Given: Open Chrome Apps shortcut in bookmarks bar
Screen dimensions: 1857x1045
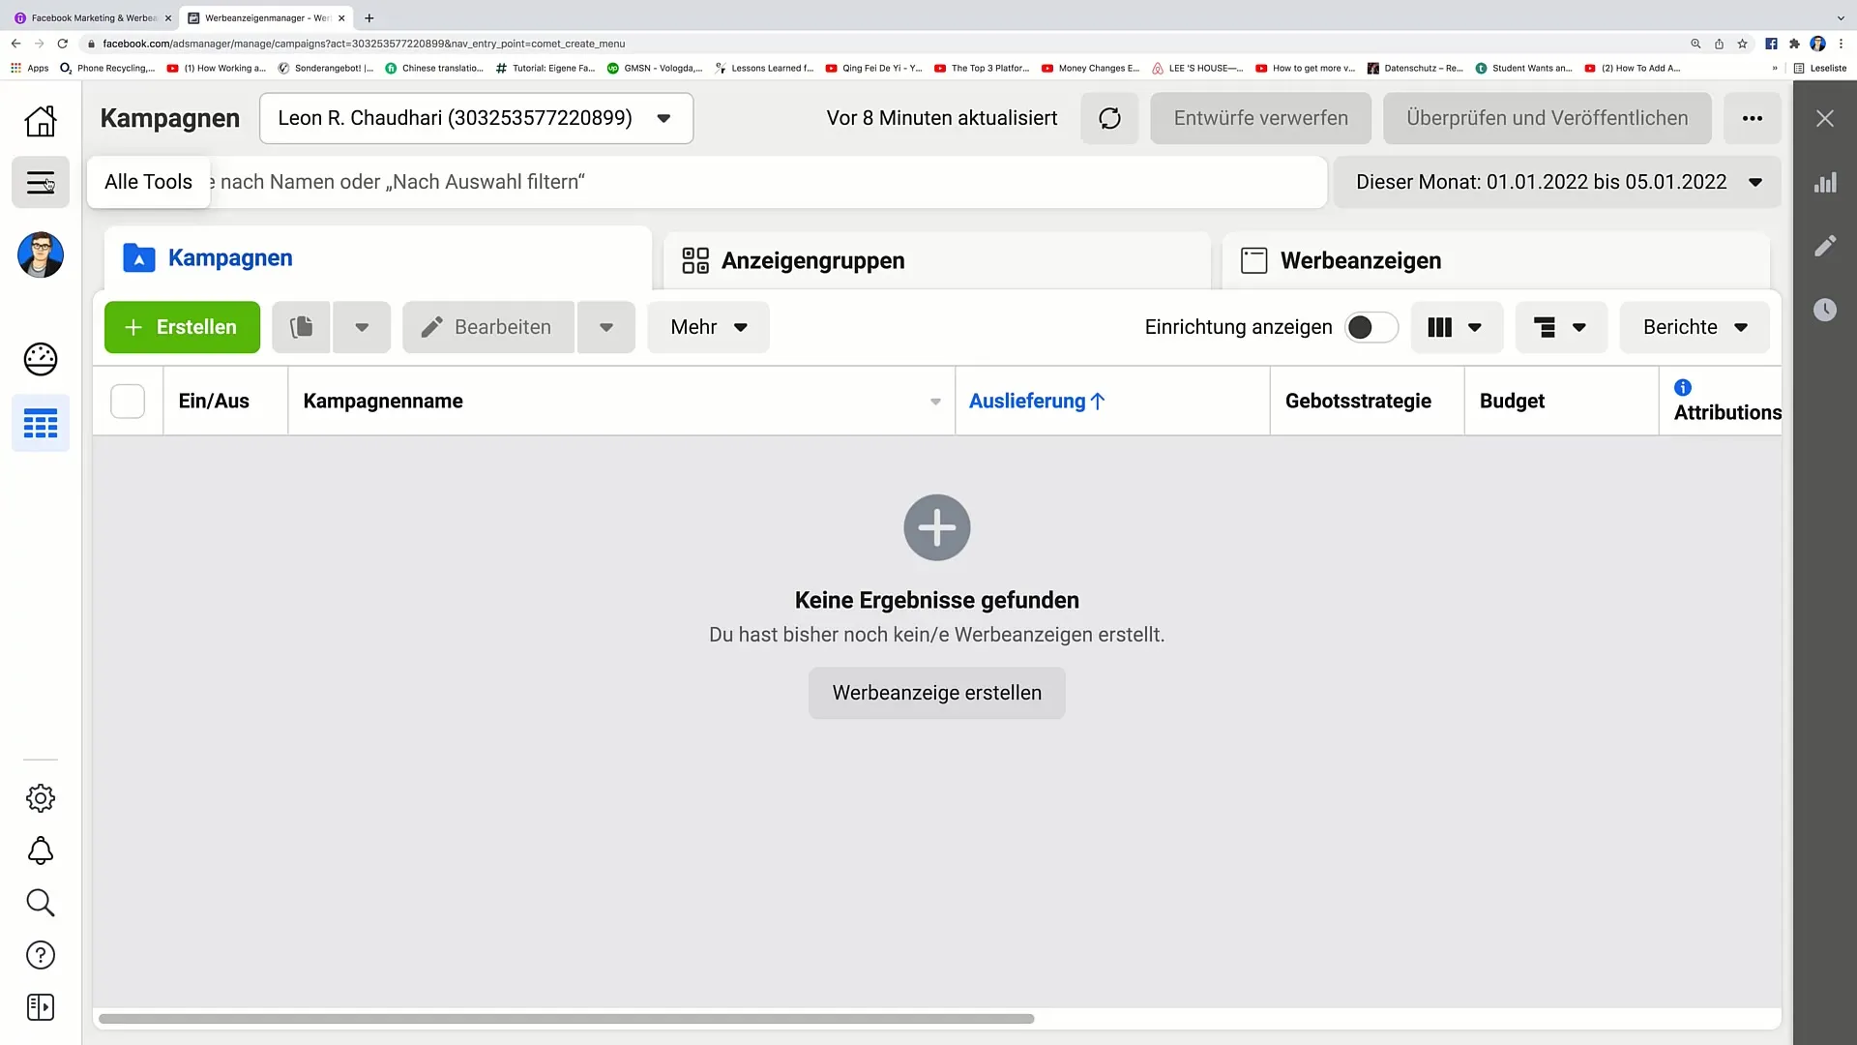Looking at the screenshot, I should pos(30,68).
